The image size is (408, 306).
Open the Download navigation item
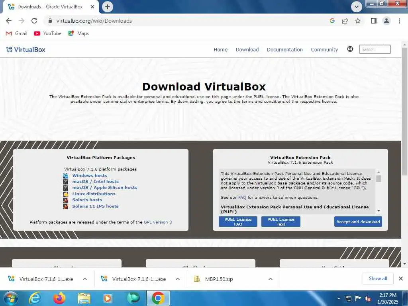coord(247,50)
